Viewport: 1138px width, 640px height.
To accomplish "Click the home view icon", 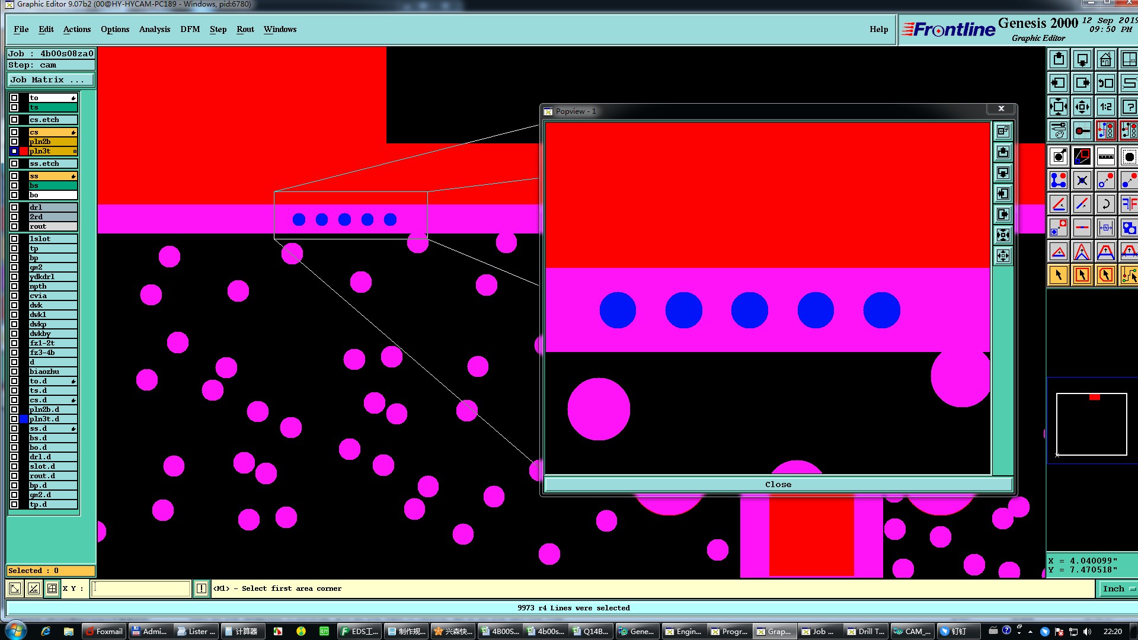I will click(1105, 60).
